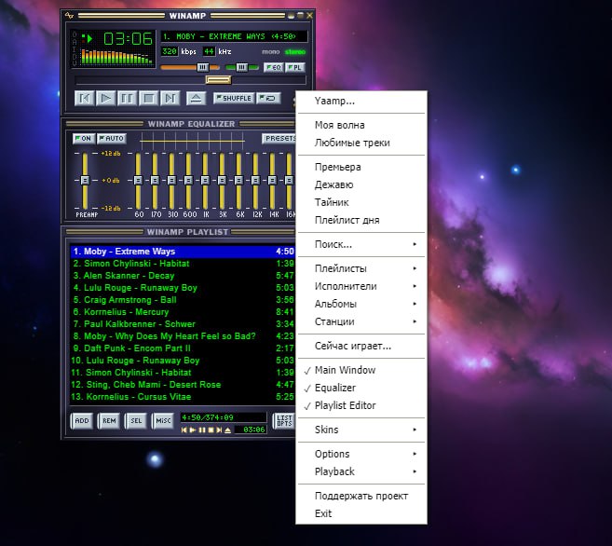Click the mini eject button in playlist footer
This screenshot has height=546, width=612.
[228, 430]
